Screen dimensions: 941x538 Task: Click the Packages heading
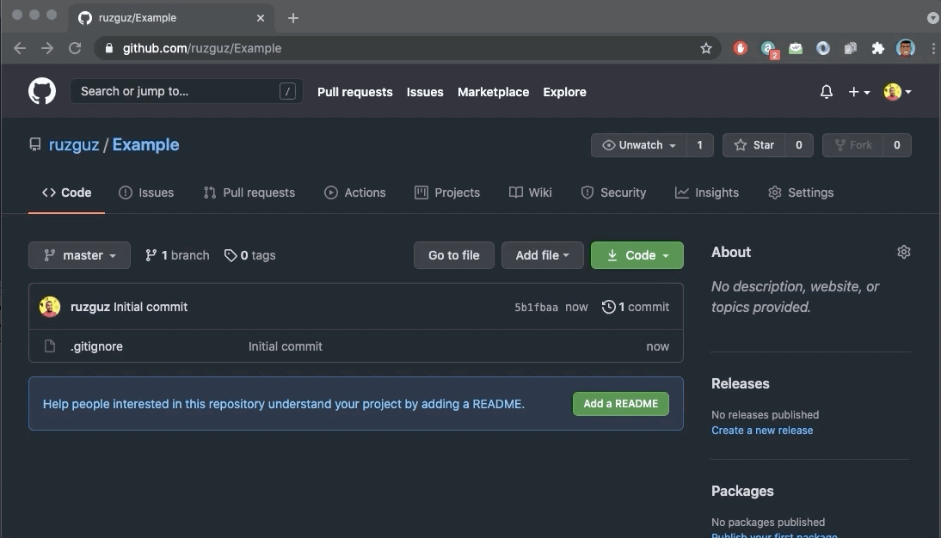point(742,491)
